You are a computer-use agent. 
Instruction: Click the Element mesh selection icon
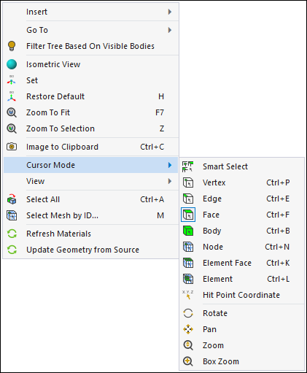[x=188, y=279]
